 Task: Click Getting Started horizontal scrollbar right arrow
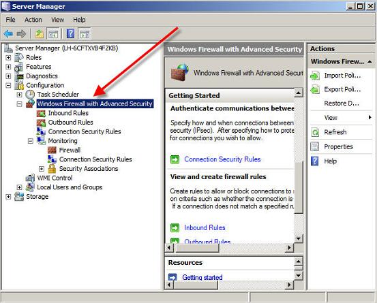point(289,248)
